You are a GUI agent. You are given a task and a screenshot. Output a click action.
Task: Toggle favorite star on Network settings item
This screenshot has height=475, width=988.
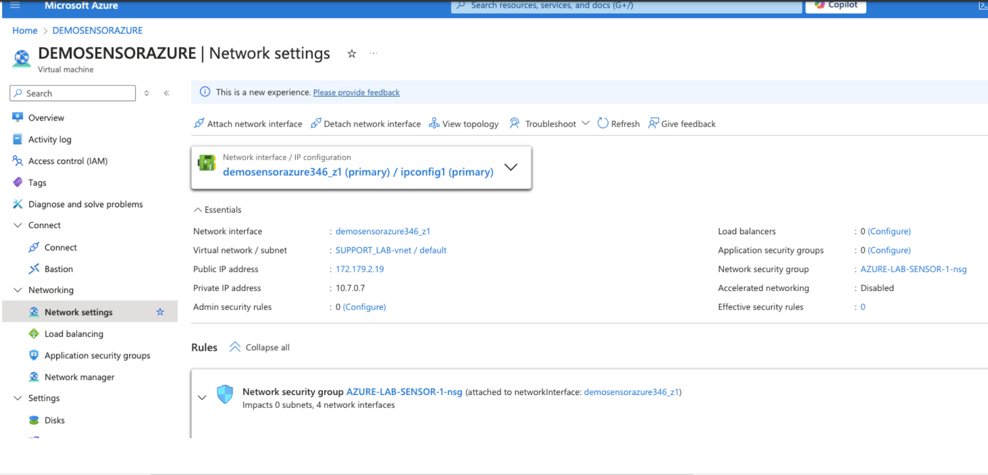point(160,312)
